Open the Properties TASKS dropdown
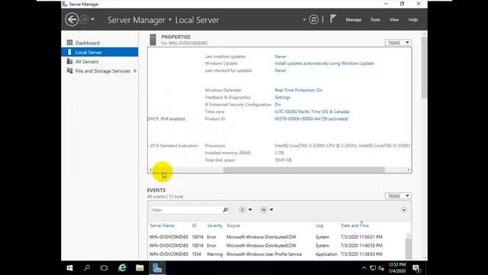 tap(398, 43)
